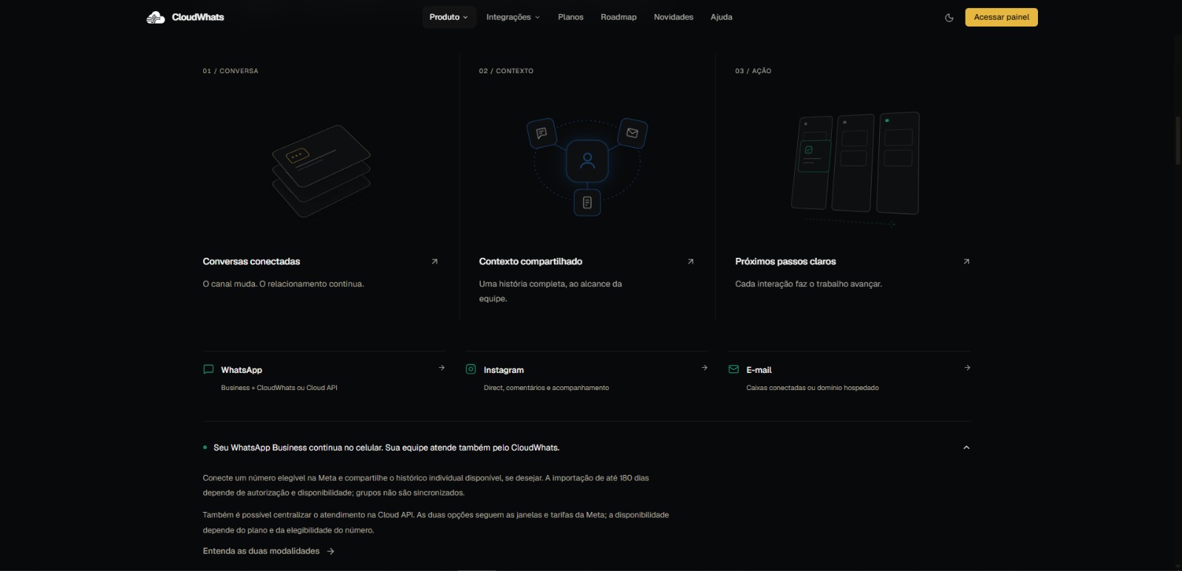
Task: Open the Novidades nav link
Action: coord(674,17)
